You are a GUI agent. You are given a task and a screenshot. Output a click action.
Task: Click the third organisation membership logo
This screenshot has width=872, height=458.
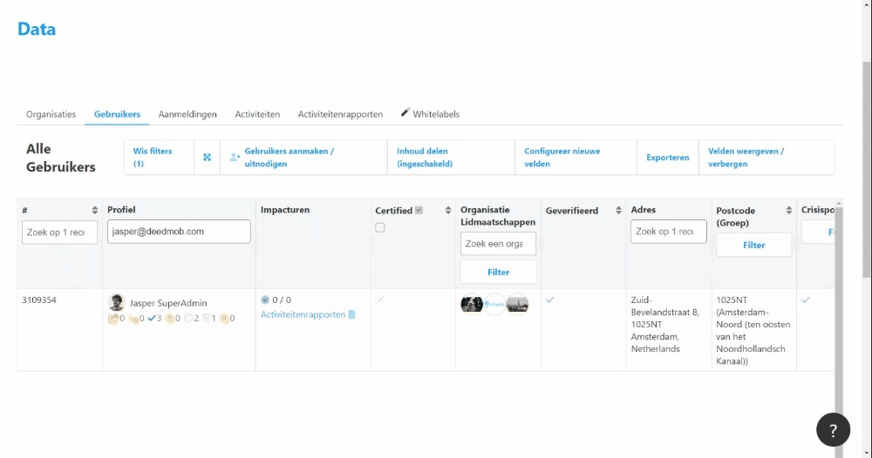(x=517, y=303)
